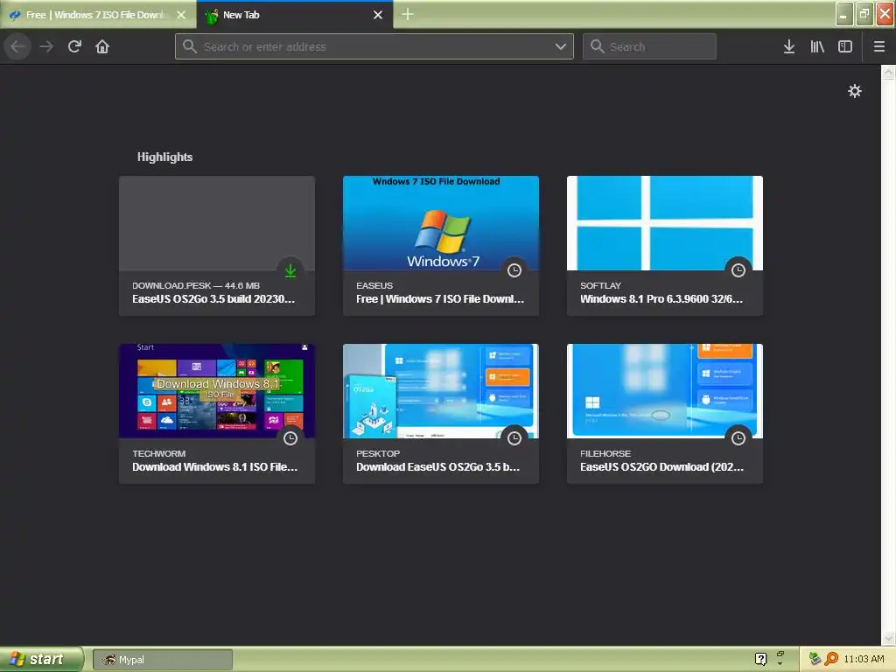This screenshot has height=672, width=896.
Task: Select the New Tab tab
Action: (x=294, y=15)
